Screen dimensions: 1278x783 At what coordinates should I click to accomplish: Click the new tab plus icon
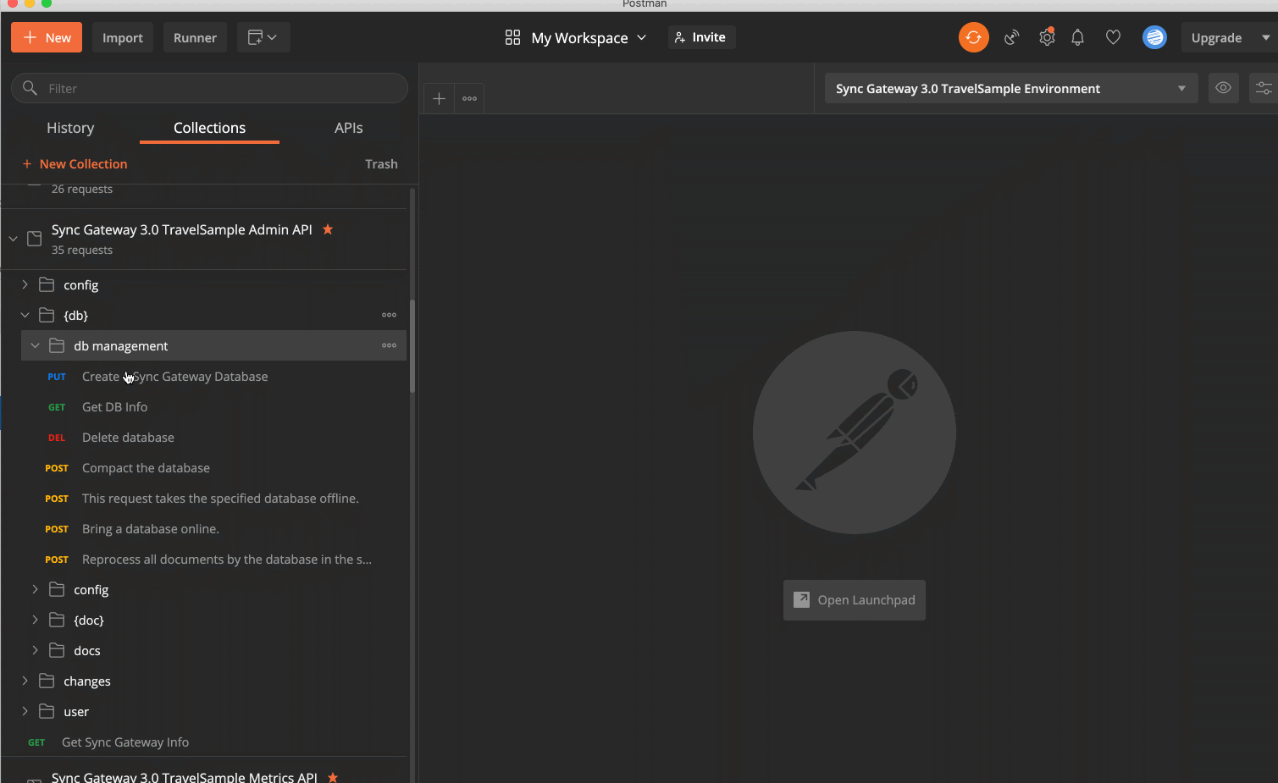coord(439,99)
